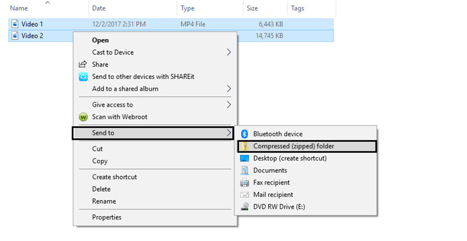Click the Share arrow icon

[x=83, y=64]
